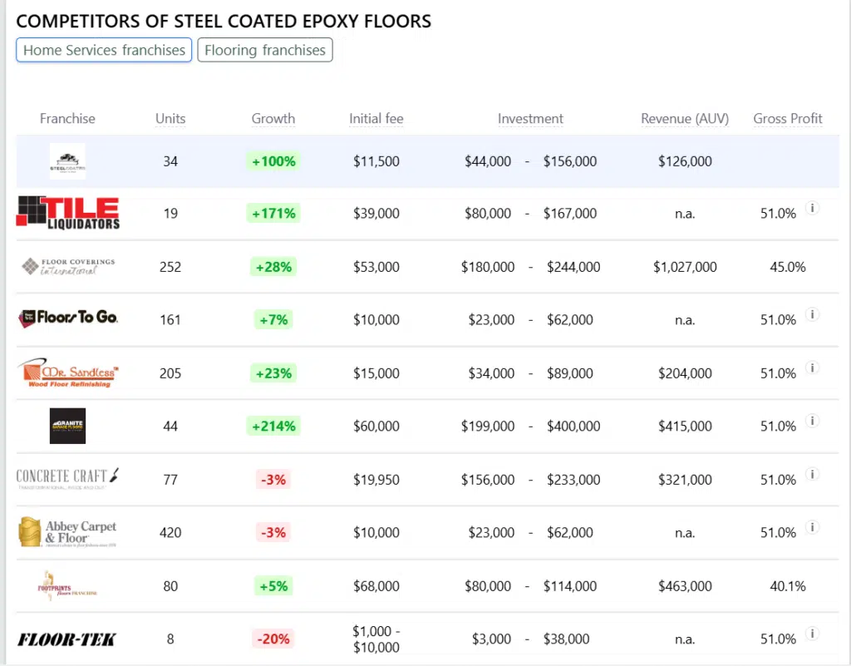Open the Home Services franchises tag

point(104,50)
